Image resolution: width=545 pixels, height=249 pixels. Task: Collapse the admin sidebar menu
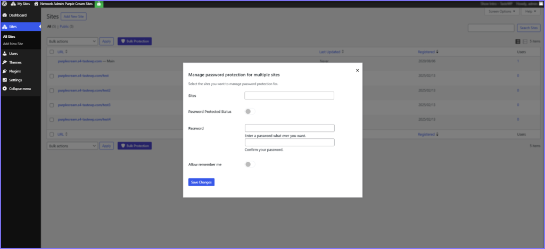[19, 88]
